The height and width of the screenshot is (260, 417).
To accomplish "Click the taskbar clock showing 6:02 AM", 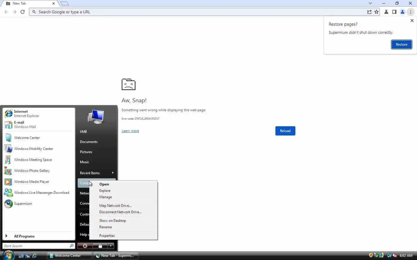I will (406, 256).
